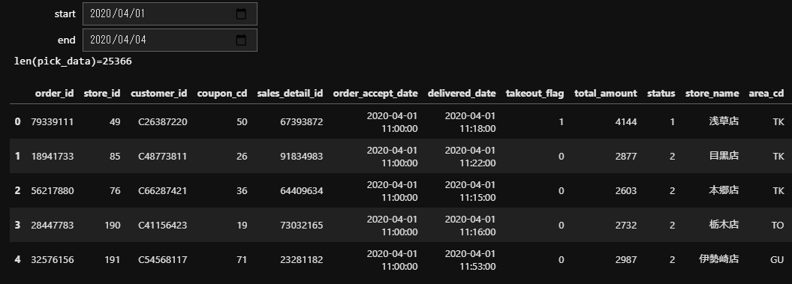Select the area_cd column header
This screenshot has width=792, height=284.
(766, 94)
